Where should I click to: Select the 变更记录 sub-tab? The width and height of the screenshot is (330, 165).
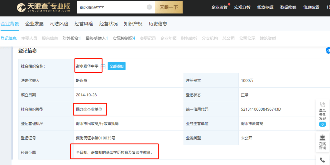[148, 38]
